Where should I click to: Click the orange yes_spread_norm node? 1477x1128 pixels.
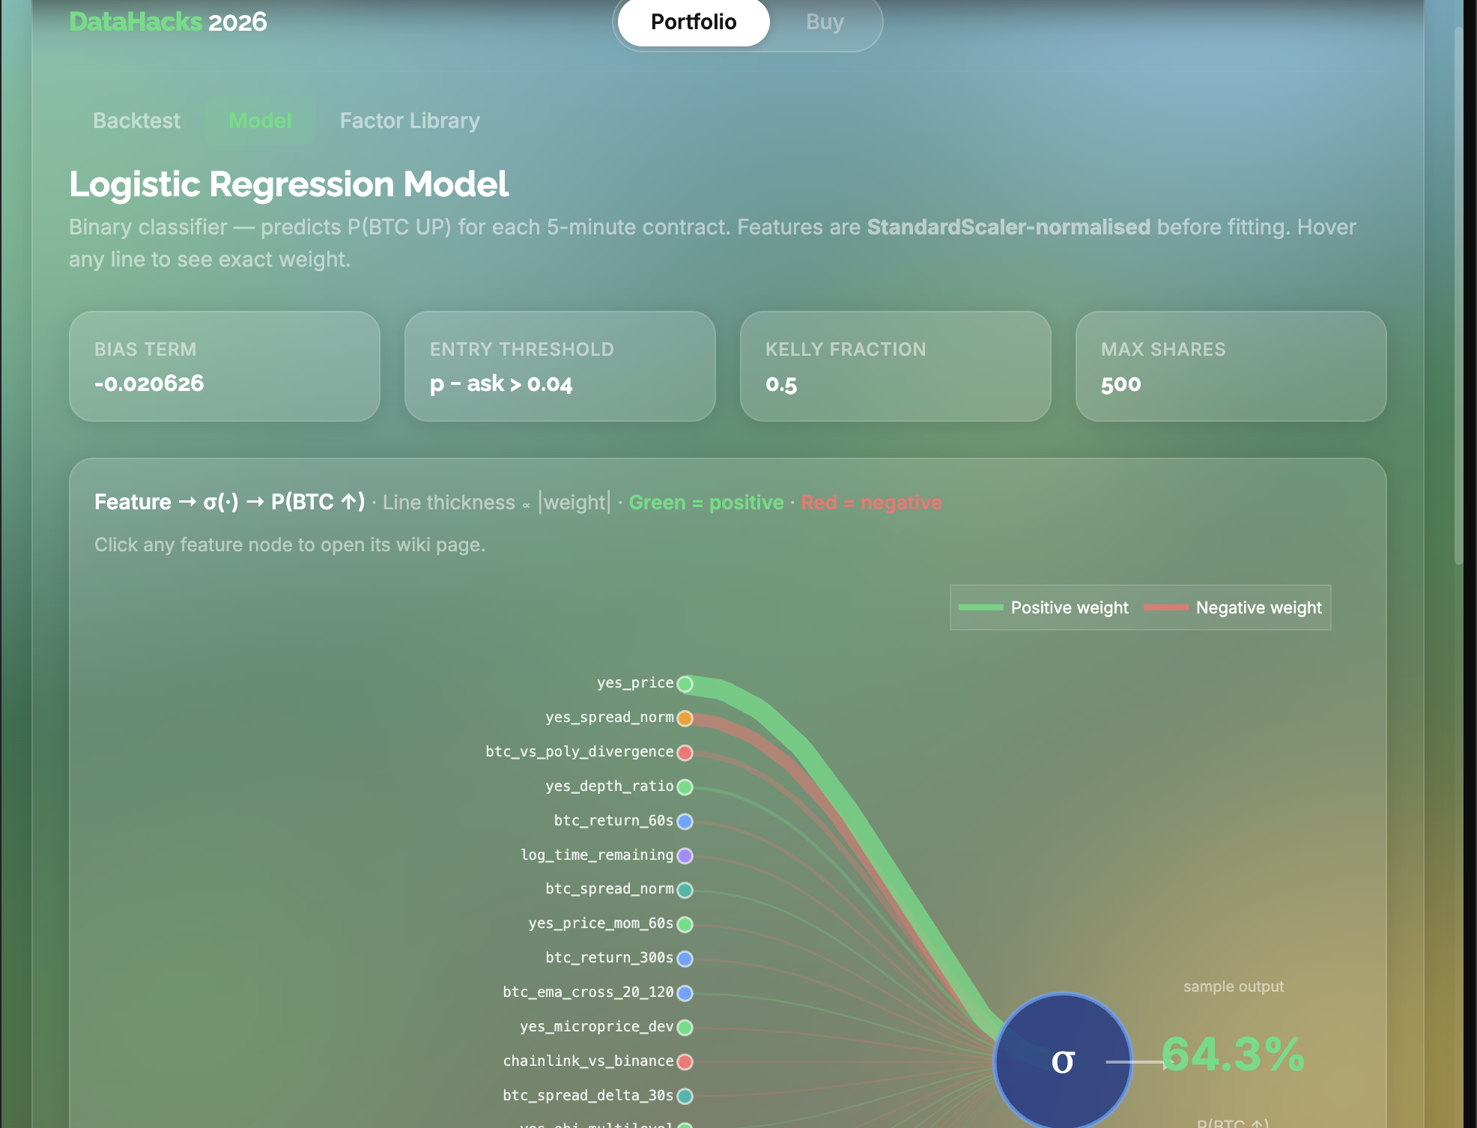tap(685, 718)
